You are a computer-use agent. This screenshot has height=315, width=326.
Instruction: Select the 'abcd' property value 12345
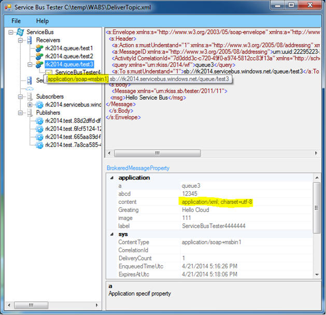tap(190, 194)
